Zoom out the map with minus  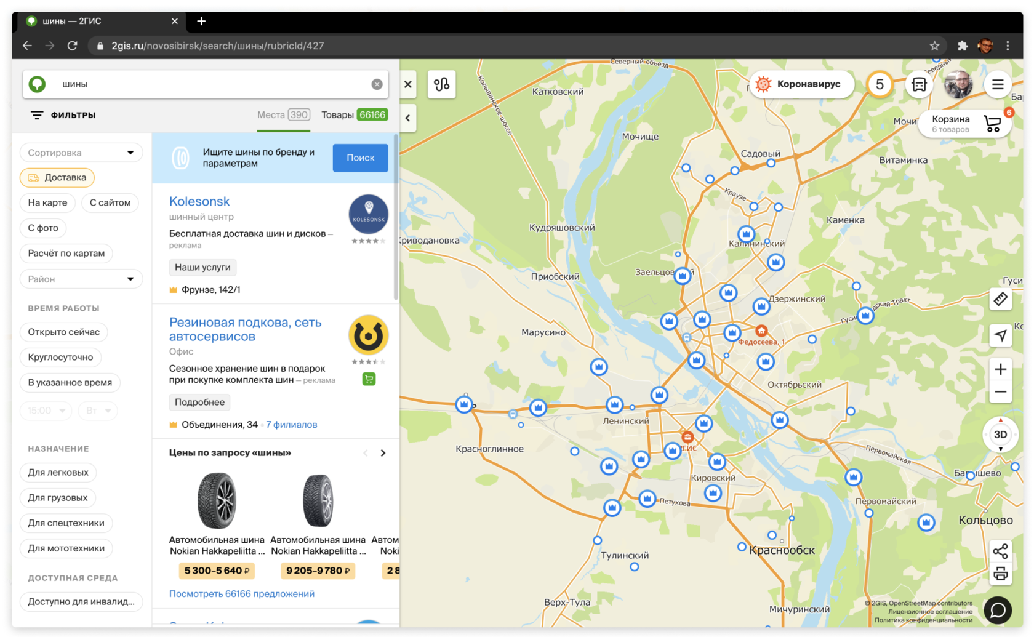pyautogui.click(x=1001, y=392)
